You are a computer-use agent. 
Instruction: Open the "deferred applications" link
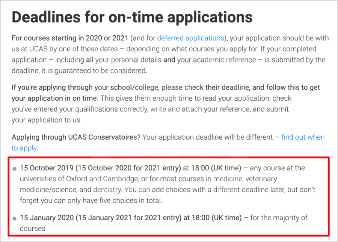pos(190,38)
